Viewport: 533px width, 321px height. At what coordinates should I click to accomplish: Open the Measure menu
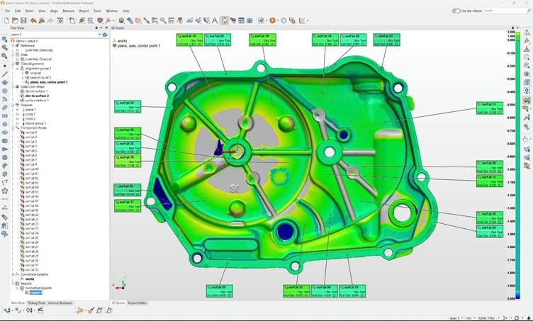68,11
